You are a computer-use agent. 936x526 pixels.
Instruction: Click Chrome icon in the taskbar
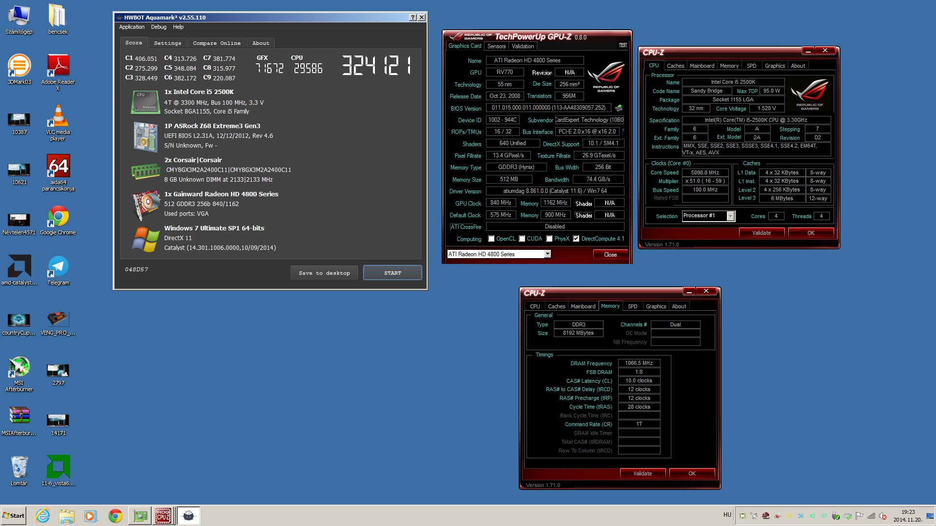[x=116, y=516]
